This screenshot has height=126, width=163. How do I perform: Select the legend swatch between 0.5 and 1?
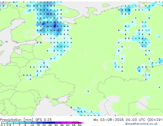click(x=10, y=123)
